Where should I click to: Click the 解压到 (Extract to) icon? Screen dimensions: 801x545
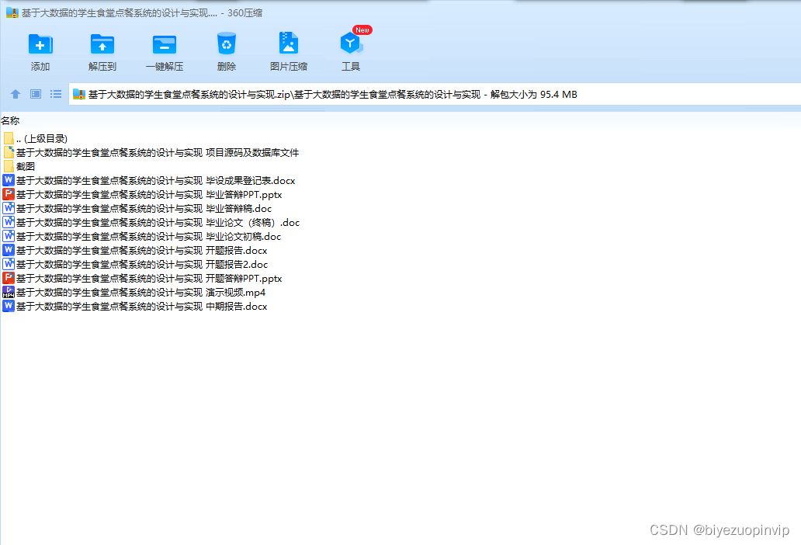[102, 44]
